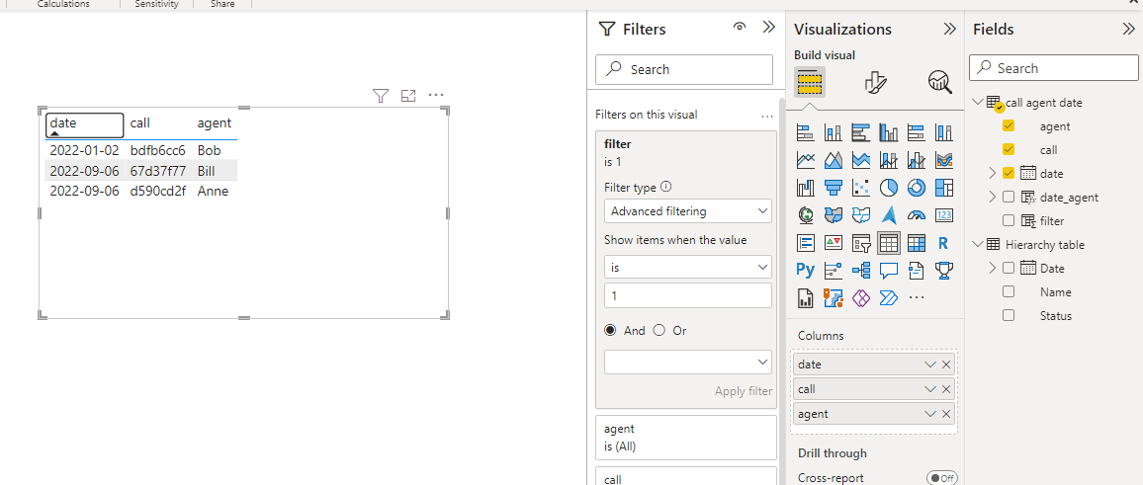Click the visual's filter funnel icon
The width and height of the screenshot is (1143, 485).
(x=380, y=96)
